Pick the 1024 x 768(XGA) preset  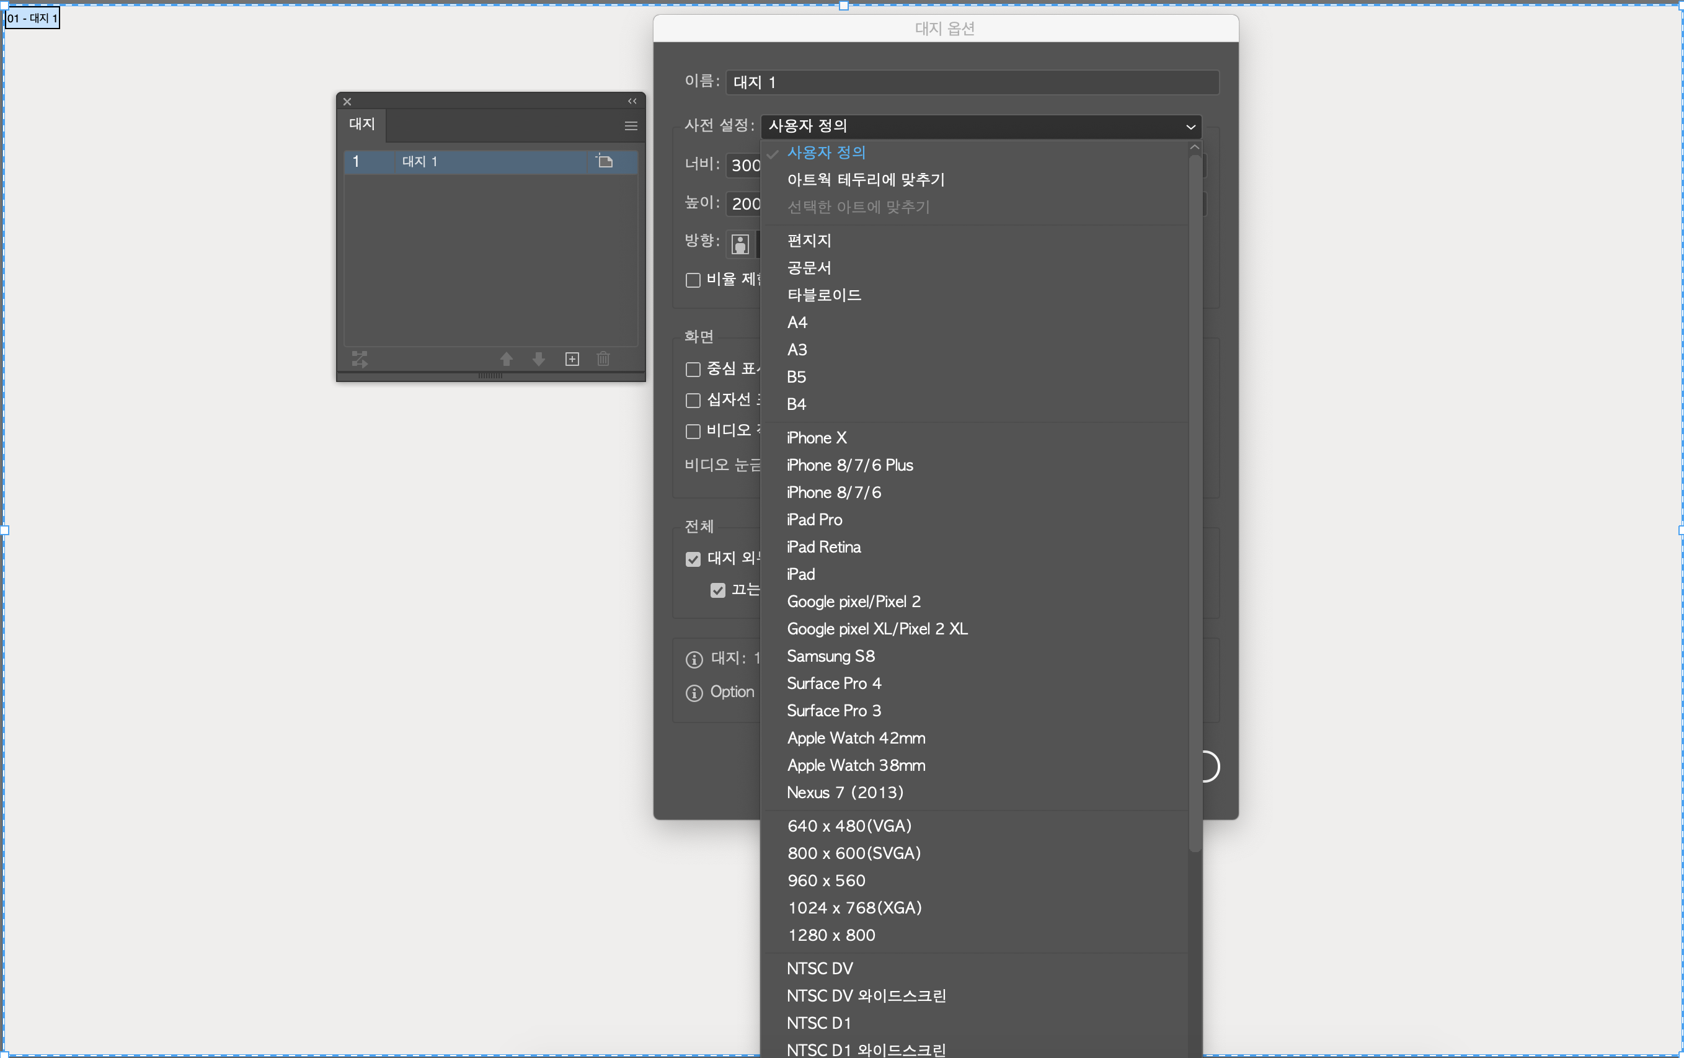click(854, 908)
